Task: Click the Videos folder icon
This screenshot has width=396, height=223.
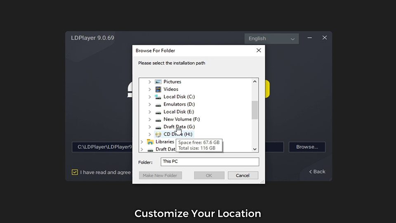Action: pos(158,89)
